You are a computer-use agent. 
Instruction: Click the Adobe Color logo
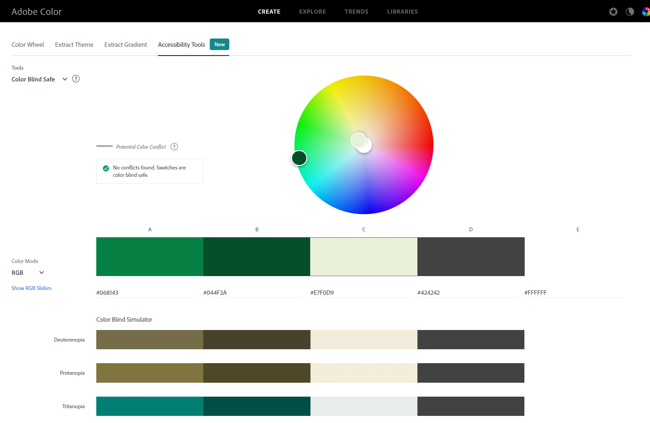click(36, 12)
